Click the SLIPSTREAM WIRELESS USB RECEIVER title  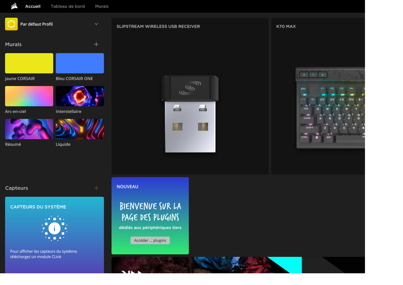pyautogui.click(x=158, y=27)
